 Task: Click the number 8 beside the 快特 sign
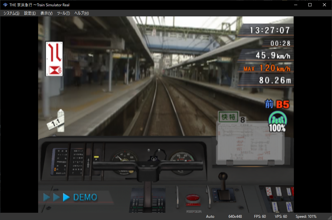point(243,120)
